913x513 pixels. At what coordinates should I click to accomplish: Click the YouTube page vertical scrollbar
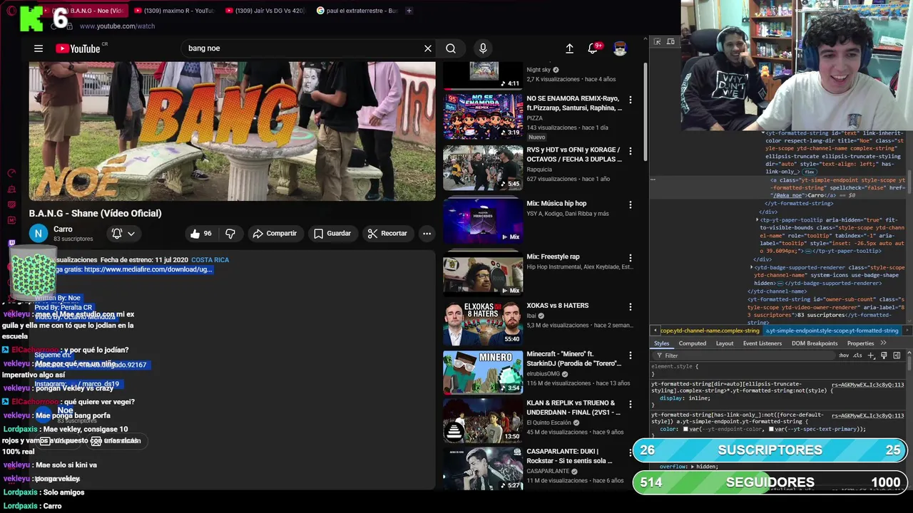tap(646, 113)
